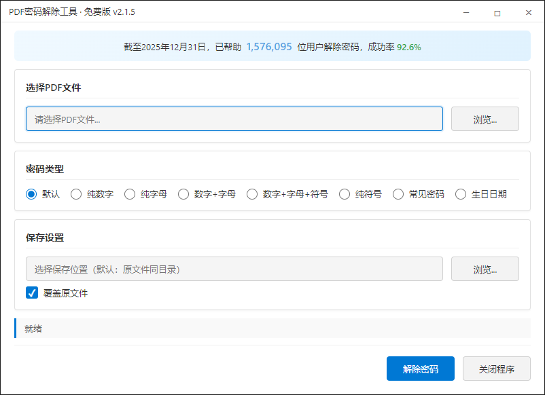This screenshot has height=395, width=545.
Task: 点击窗口最小化图标
Action: (x=465, y=12)
